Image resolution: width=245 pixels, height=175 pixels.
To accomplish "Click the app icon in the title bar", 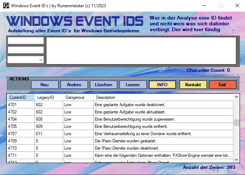I will 6,5.
